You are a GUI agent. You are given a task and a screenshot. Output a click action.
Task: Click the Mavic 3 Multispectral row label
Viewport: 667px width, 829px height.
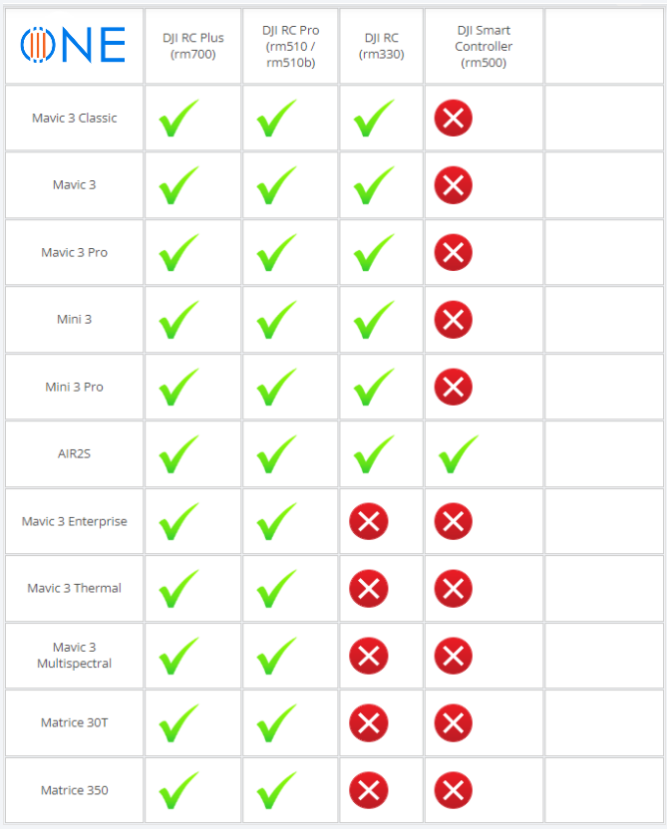pos(75,655)
